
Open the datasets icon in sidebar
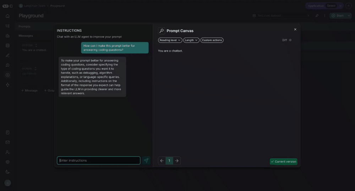tap(8, 45)
